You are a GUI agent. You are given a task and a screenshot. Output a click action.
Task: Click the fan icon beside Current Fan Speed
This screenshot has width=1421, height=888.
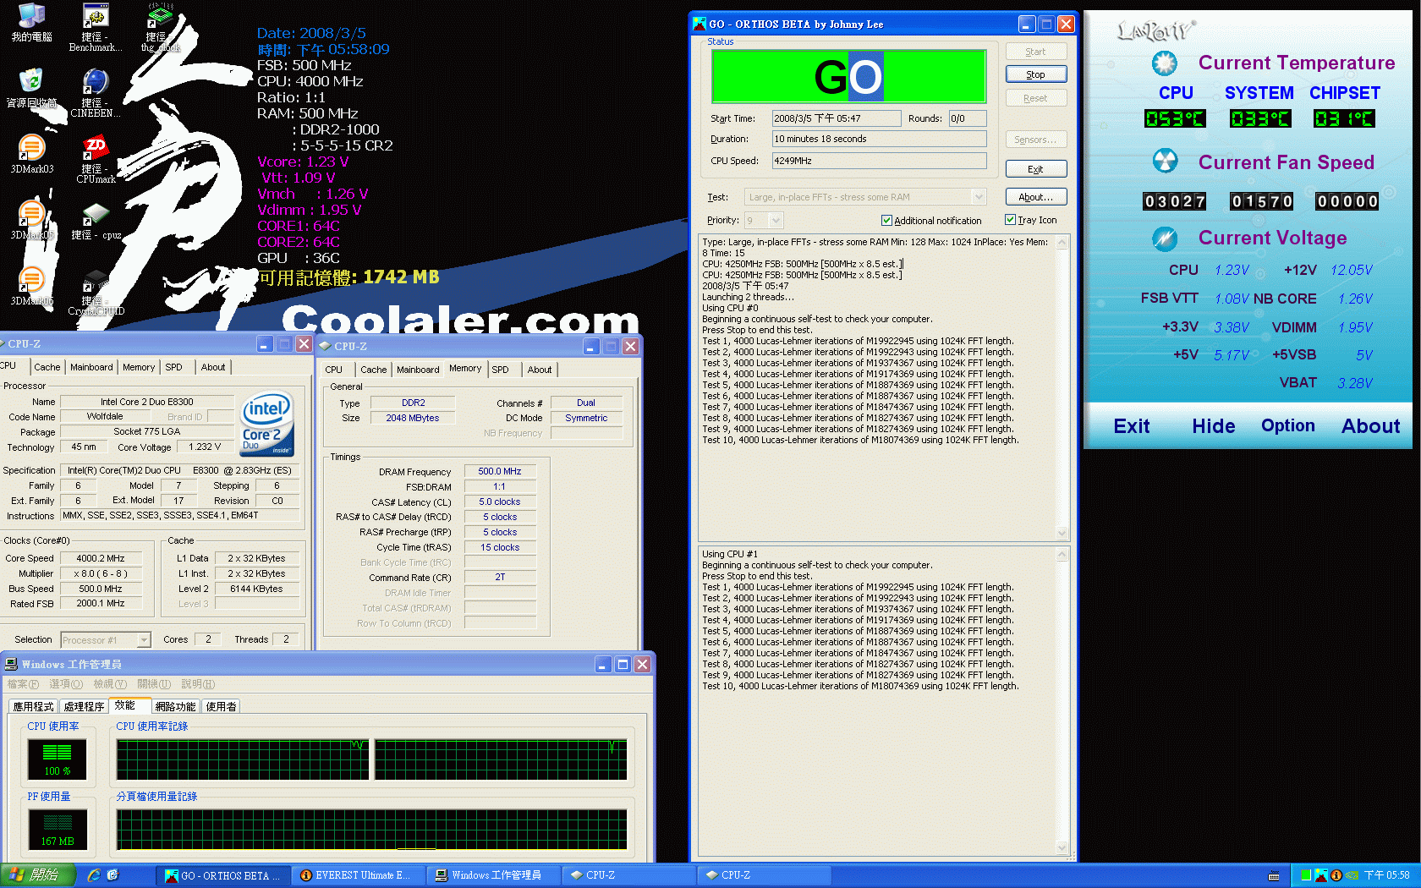pyautogui.click(x=1165, y=161)
